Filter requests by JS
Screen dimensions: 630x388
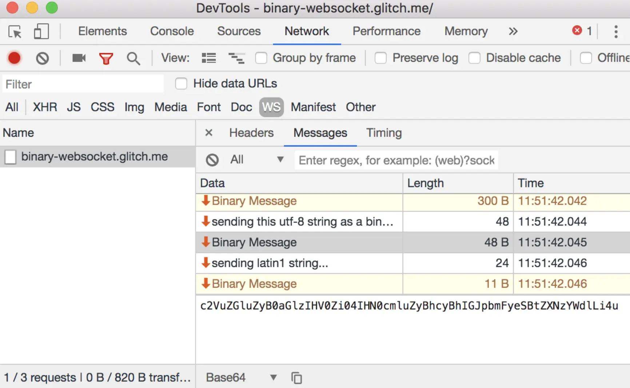pos(74,107)
